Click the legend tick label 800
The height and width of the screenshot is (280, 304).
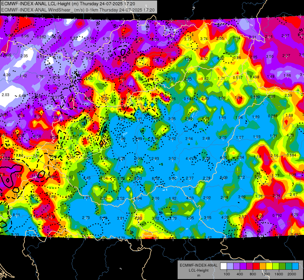[253, 274]
